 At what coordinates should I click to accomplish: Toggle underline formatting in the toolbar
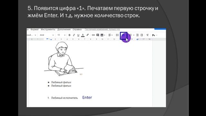[x=78, y=35]
